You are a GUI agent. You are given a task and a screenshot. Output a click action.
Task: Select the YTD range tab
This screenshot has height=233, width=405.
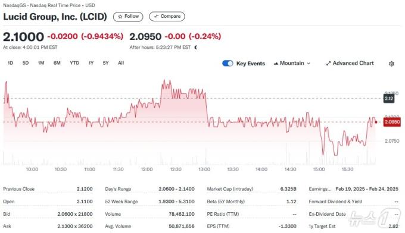click(x=74, y=63)
